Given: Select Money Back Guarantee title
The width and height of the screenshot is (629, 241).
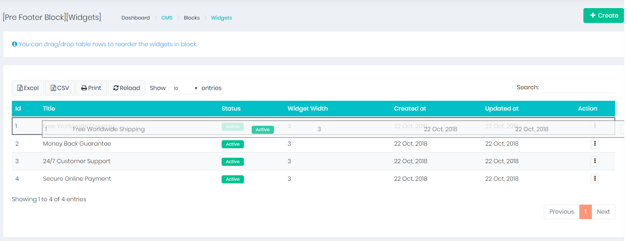Looking at the screenshot, I should tap(77, 144).
